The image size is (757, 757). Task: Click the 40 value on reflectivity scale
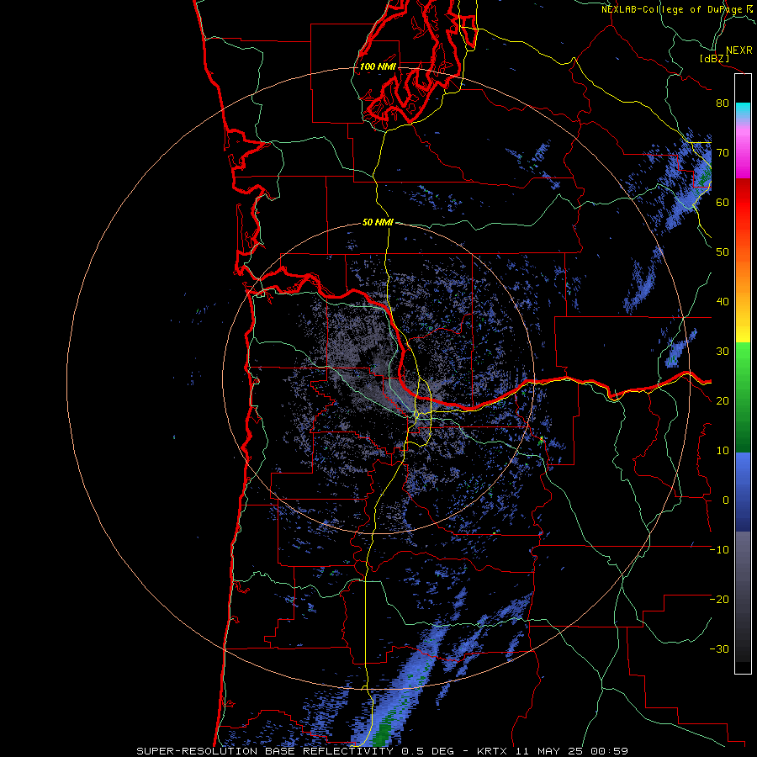click(723, 302)
